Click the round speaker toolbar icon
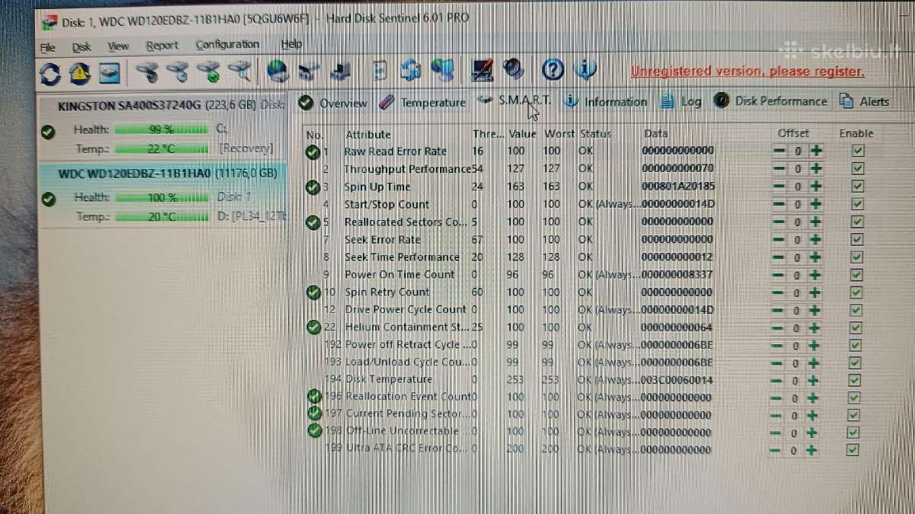915x514 pixels. pos(514,71)
